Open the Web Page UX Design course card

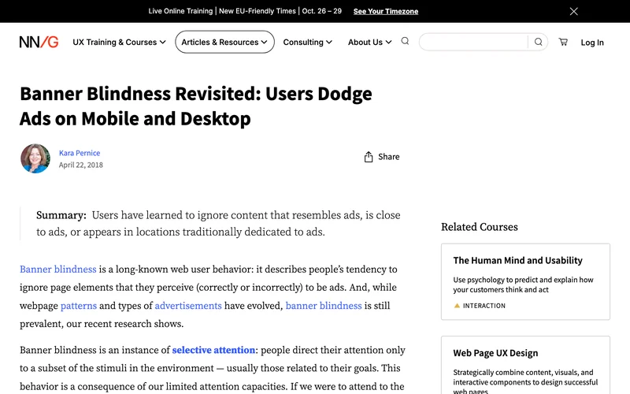525,365
